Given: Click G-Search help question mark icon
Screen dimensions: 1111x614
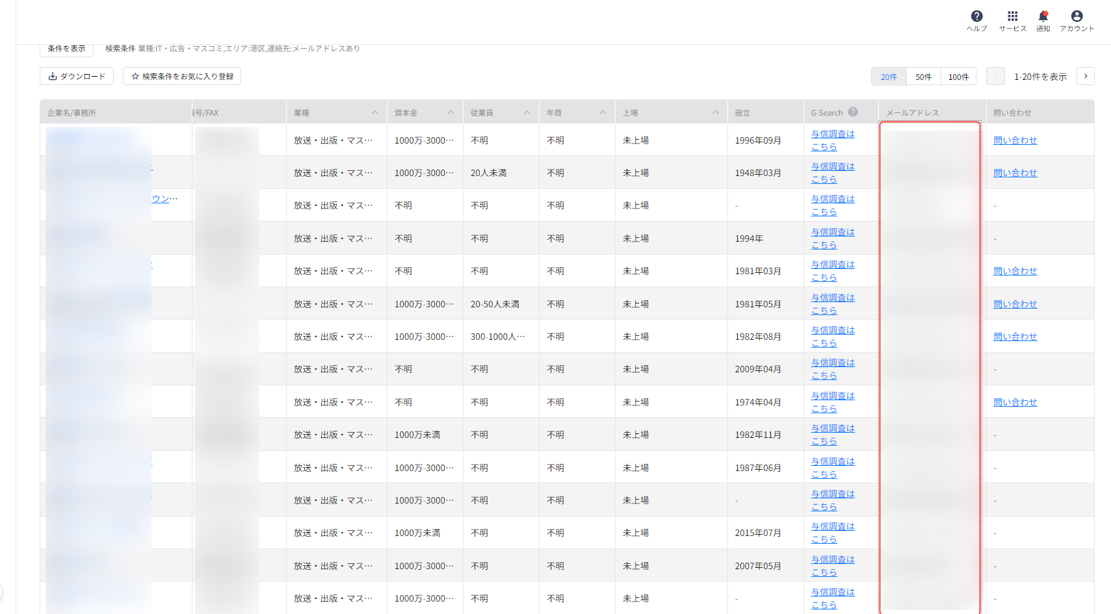Looking at the screenshot, I should pyautogui.click(x=853, y=112).
